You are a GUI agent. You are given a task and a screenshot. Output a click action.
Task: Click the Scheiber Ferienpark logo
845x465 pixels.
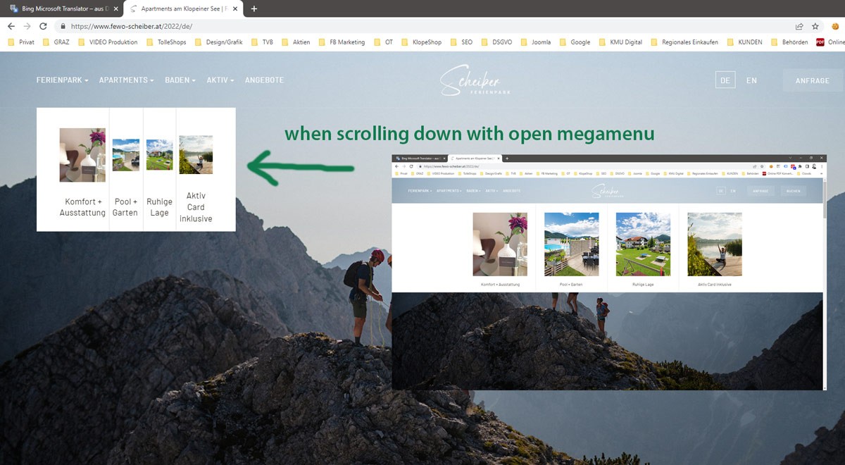tap(470, 80)
